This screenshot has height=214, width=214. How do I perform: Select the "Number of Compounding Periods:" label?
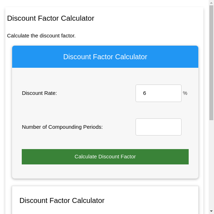click(62, 127)
